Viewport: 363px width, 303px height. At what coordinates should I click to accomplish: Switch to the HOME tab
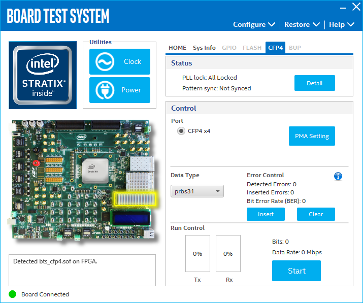click(177, 48)
